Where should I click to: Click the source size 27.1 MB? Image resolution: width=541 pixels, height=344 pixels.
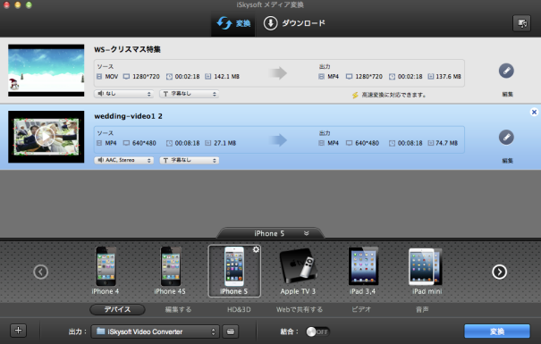[225, 143]
